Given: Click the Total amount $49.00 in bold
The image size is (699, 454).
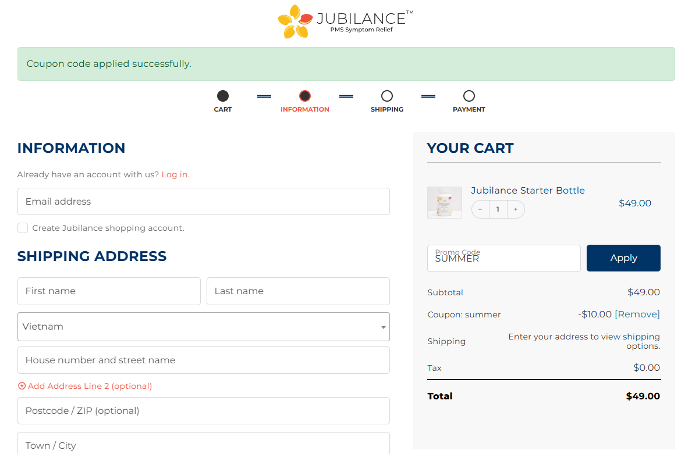Looking at the screenshot, I should (x=643, y=396).
